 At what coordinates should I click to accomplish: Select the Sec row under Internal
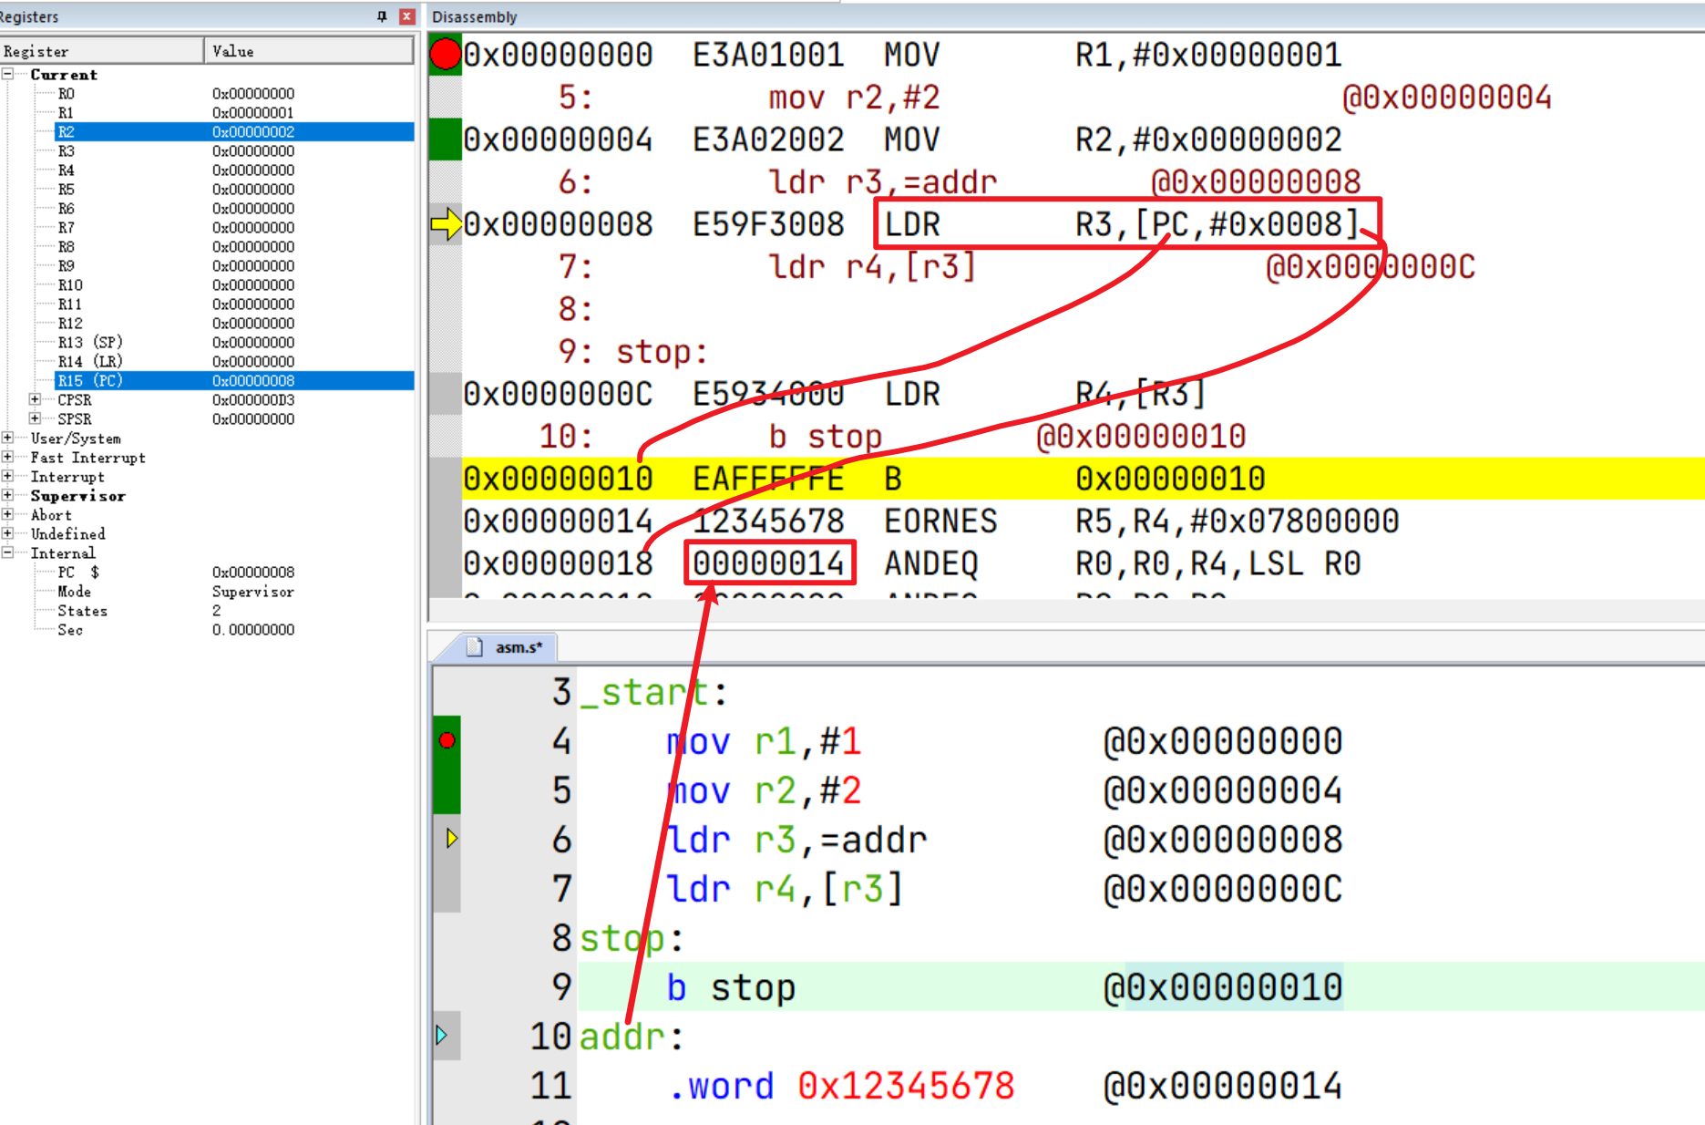coord(207,629)
